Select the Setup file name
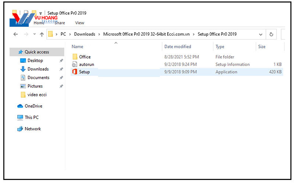The image size is (294, 184). [x=84, y=72]
